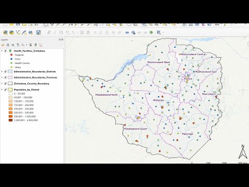Click Expand All in Layers panel

click(x=30, y=45)
